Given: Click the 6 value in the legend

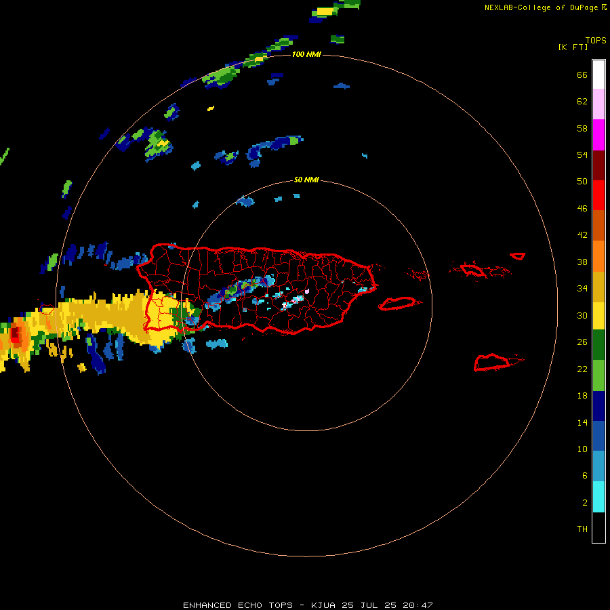Looking at the screenshot, I should pos(584,475).
